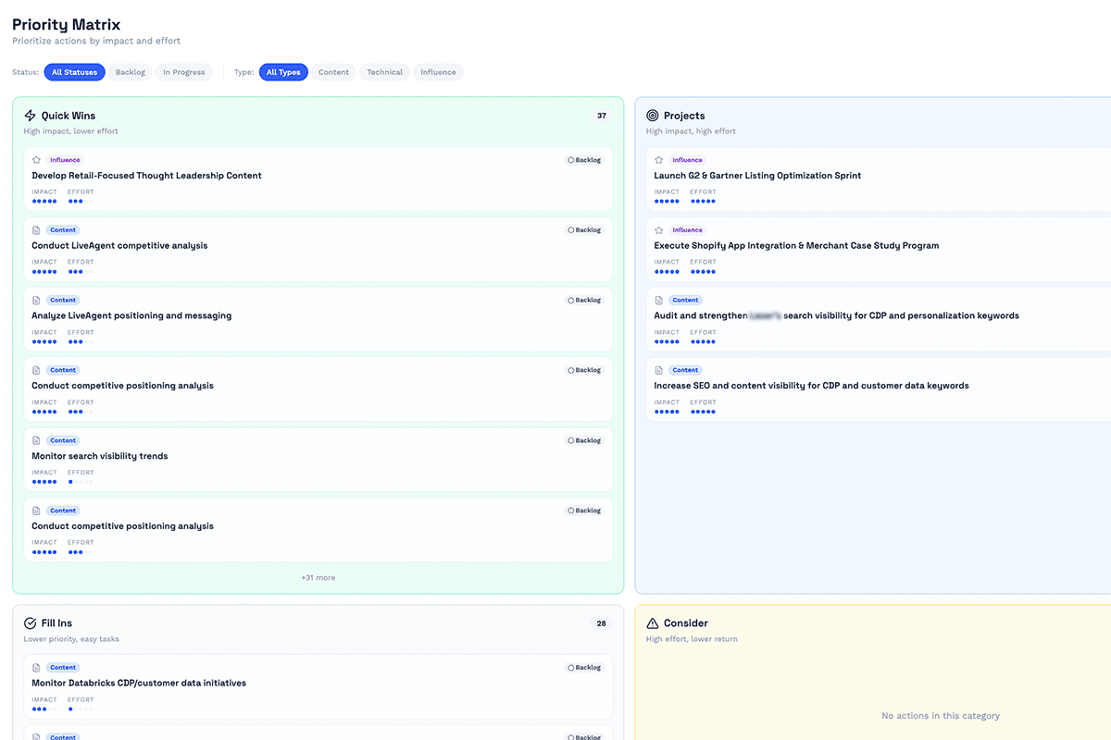Click the star icon on Launch G2 & Gartner Listing card
The image size is (1111, 740).
point(659,159)
